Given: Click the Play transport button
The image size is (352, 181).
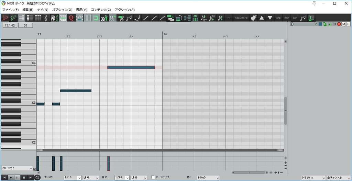Looking at the screenshot, I should (x=11, y=178).
